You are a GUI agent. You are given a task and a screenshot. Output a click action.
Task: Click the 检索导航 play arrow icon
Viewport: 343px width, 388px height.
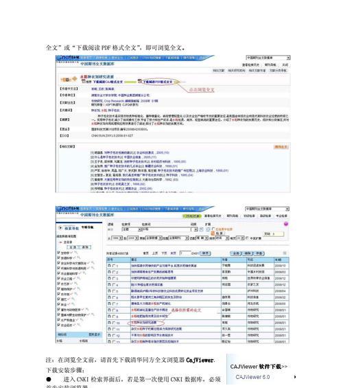click(x=60, y=228)
